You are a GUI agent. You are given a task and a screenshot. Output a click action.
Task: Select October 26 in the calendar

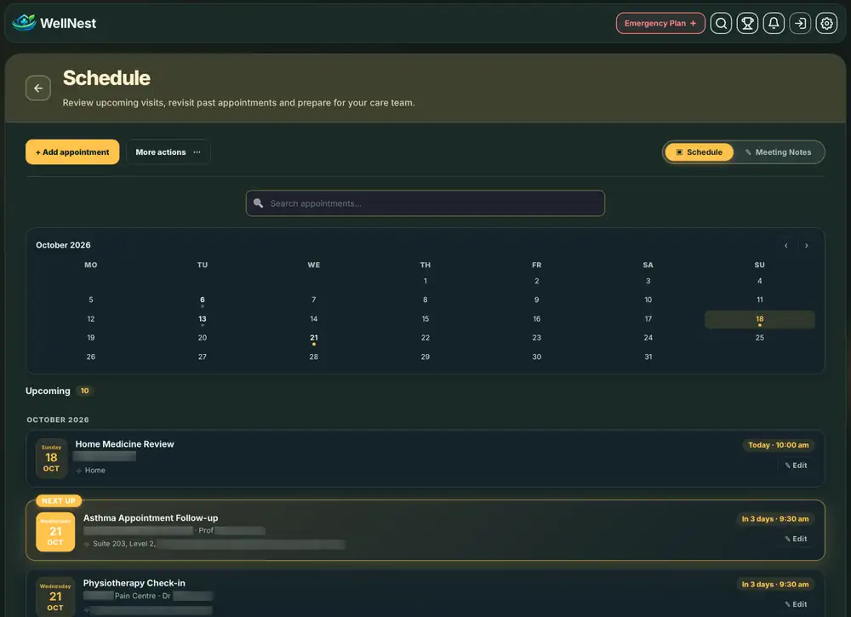coord(91,357)
